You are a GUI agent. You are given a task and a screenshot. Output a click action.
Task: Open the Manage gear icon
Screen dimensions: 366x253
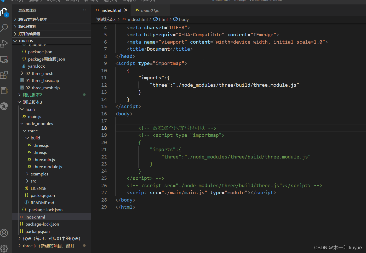4,248
